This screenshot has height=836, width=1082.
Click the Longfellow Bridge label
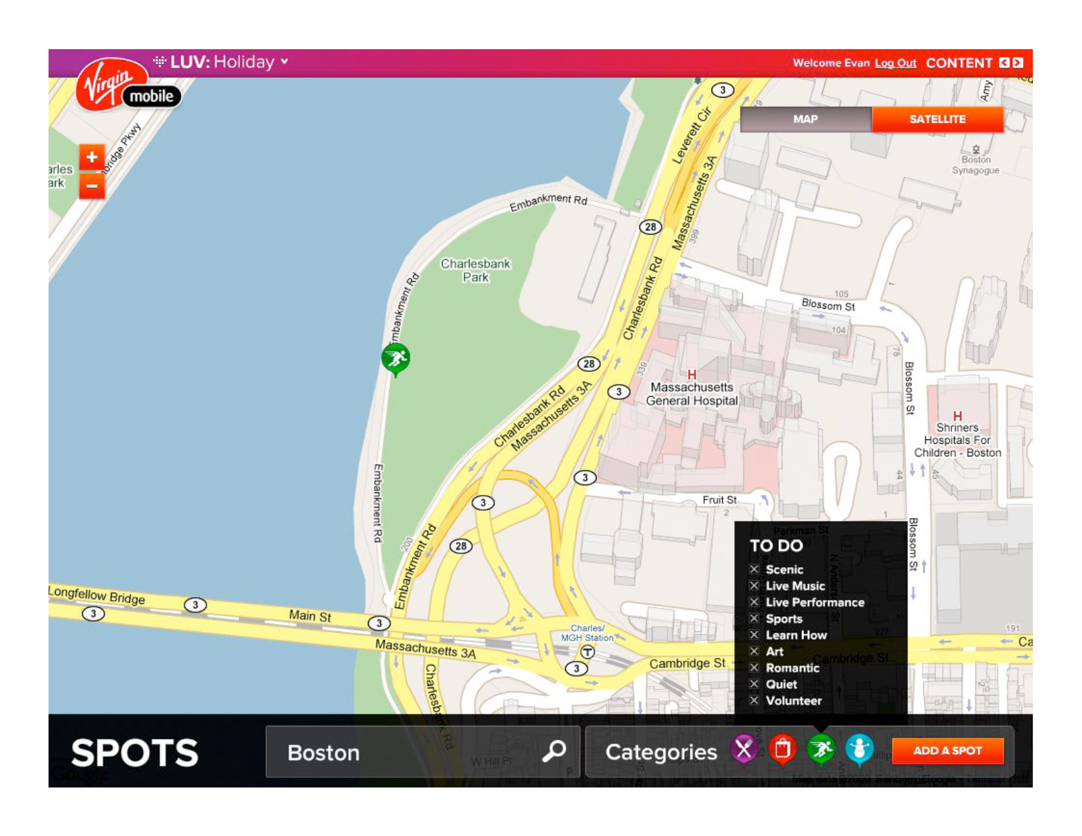pyautogui.click(x=96, y=595)
